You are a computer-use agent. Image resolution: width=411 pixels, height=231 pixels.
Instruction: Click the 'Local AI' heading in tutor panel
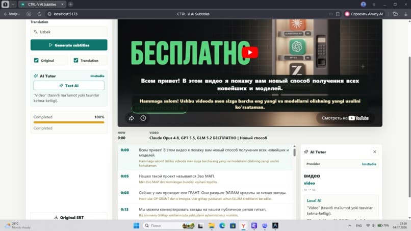(314, 200)
